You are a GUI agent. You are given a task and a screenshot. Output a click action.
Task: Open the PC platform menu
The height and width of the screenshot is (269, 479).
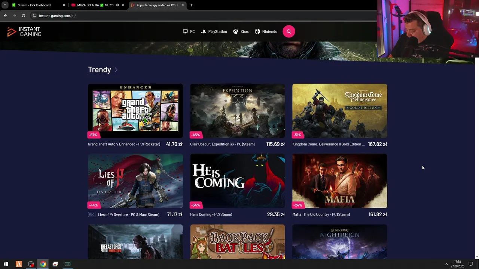click(189, 32)
